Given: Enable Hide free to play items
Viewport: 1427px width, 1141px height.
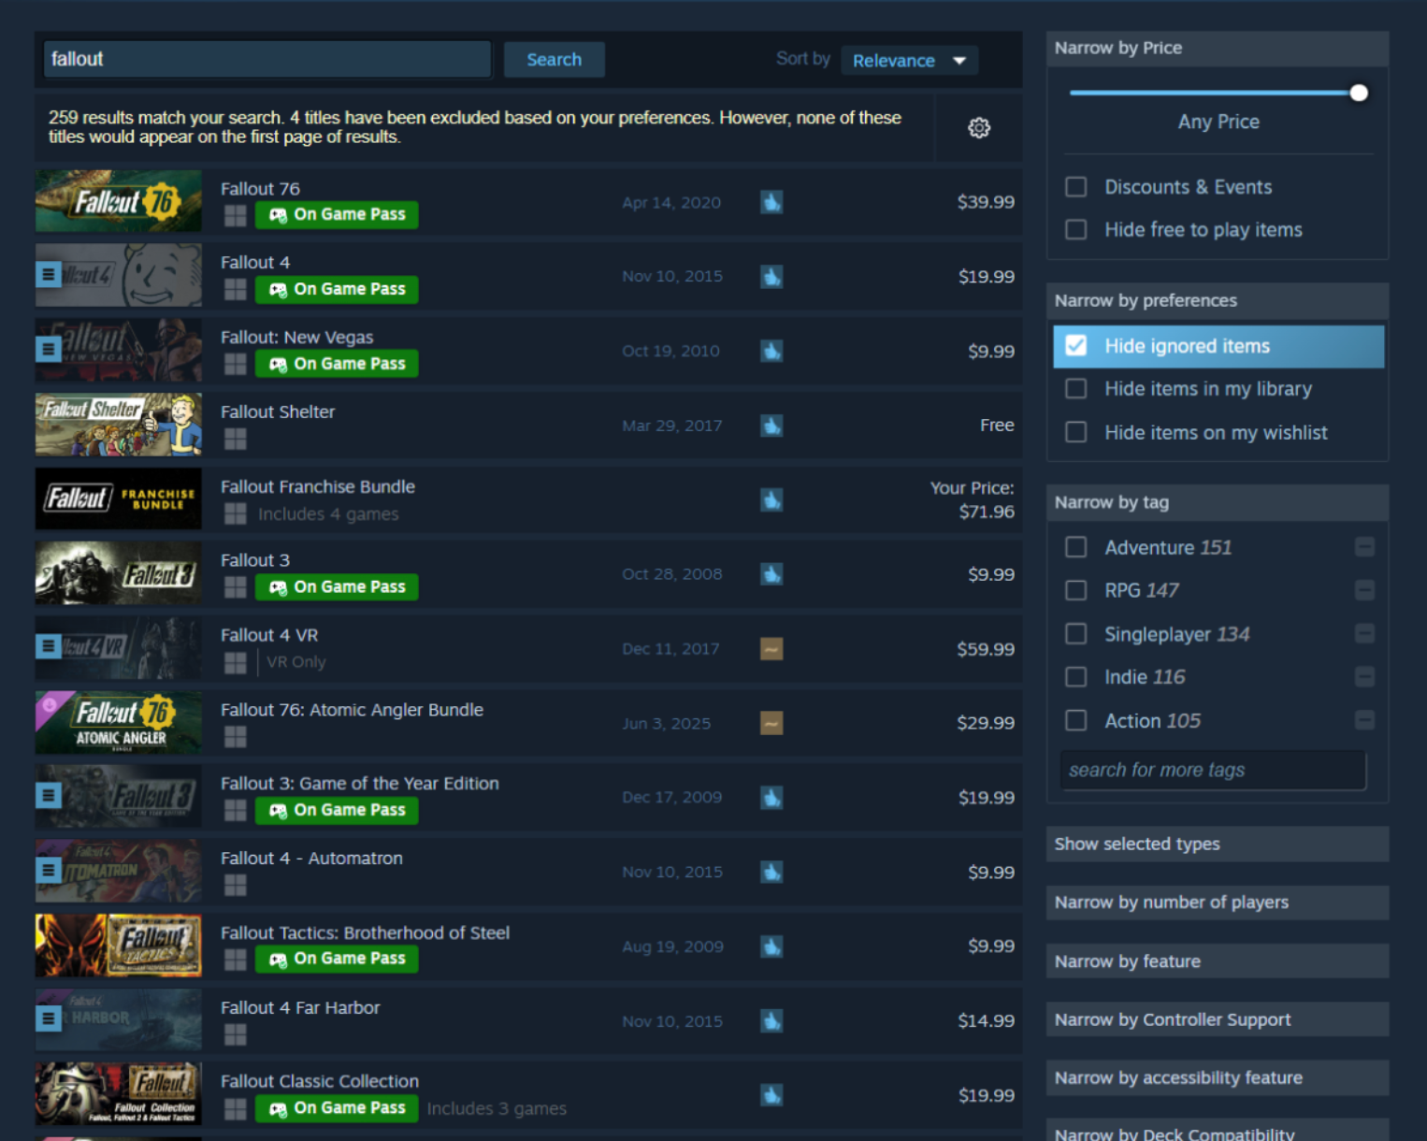Looking at the screenshot, I should (x=1076, y=230).
